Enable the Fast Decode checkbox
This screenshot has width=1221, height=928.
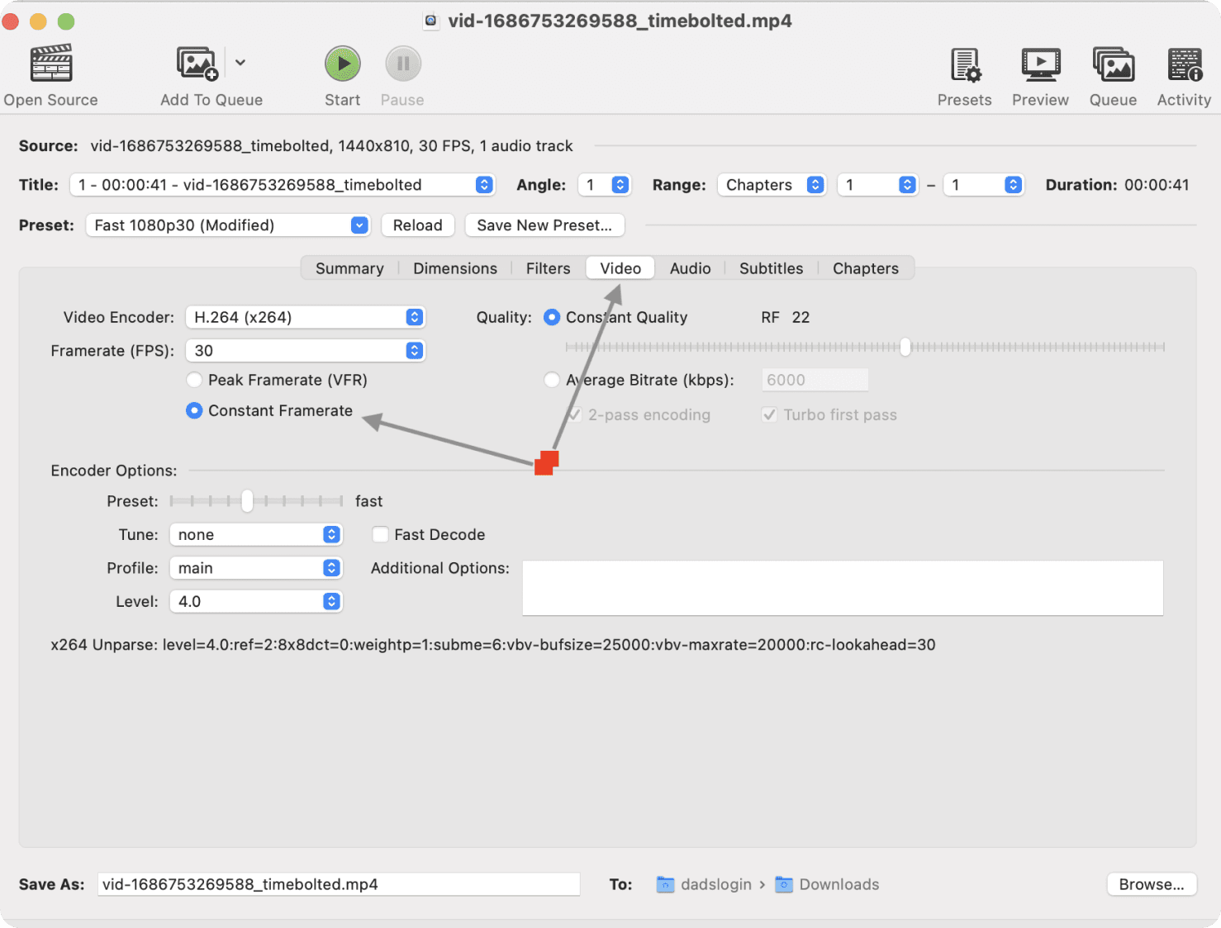(380, 534)
